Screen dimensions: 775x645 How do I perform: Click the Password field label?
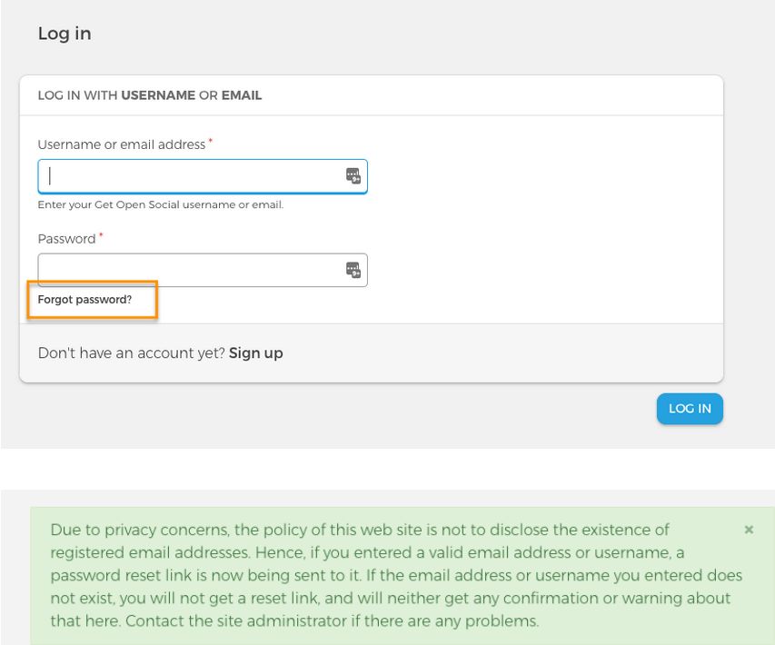(66, 239)
